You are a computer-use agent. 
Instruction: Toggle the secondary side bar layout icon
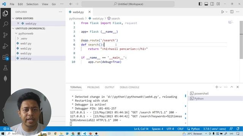coord(212,4)
